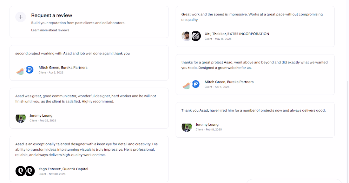Open Jeremy Leung's name on the Feb 18 review
The width and height of the screenshot is (349, 183).
coord(207,125)
